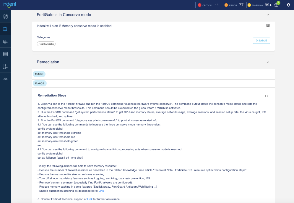294x203 pixels.
Task: Click 'Indeni will alert if Memory conserve mode' text
Action: pyautogui.click(x=74, y=26)
